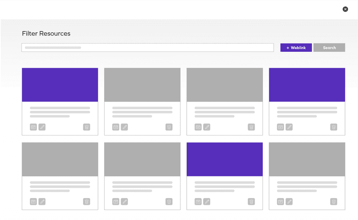Open the calendar icon on the bottom-right gray card
Viewport: 358px width, 220px height.
tap(281, 201)
